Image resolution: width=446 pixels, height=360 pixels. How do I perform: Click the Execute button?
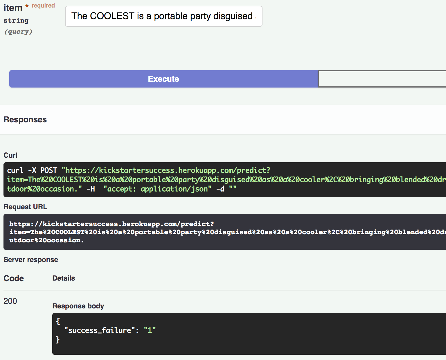(x=163, y=79)
